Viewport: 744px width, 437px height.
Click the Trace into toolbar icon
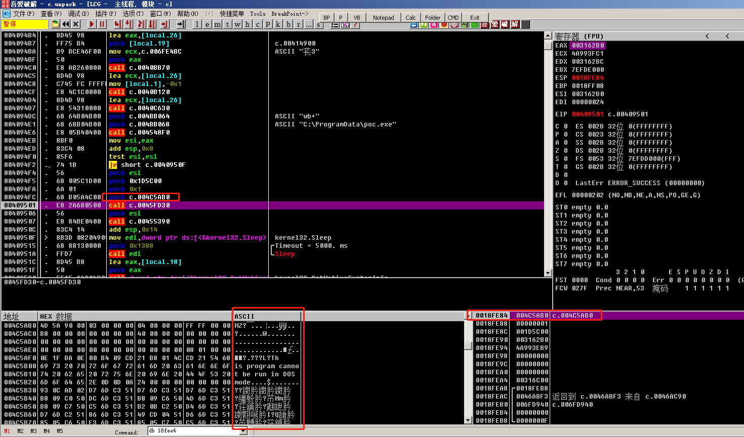tap(141, 24)
